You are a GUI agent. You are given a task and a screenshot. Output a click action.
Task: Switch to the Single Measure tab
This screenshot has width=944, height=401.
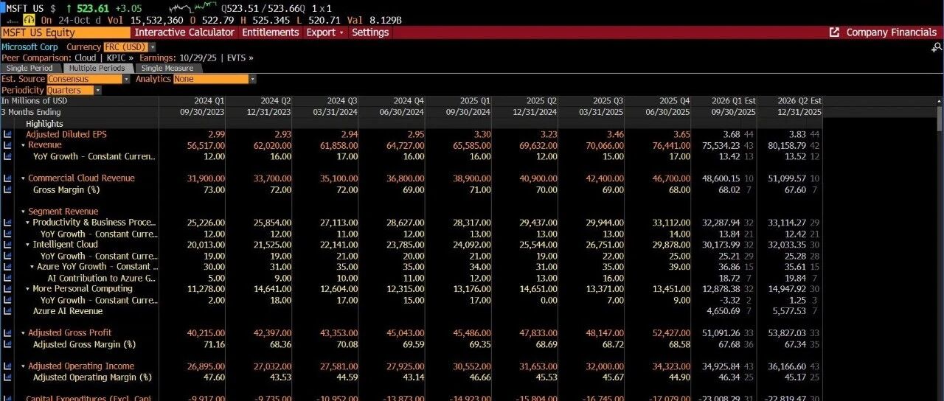[167, 68]
